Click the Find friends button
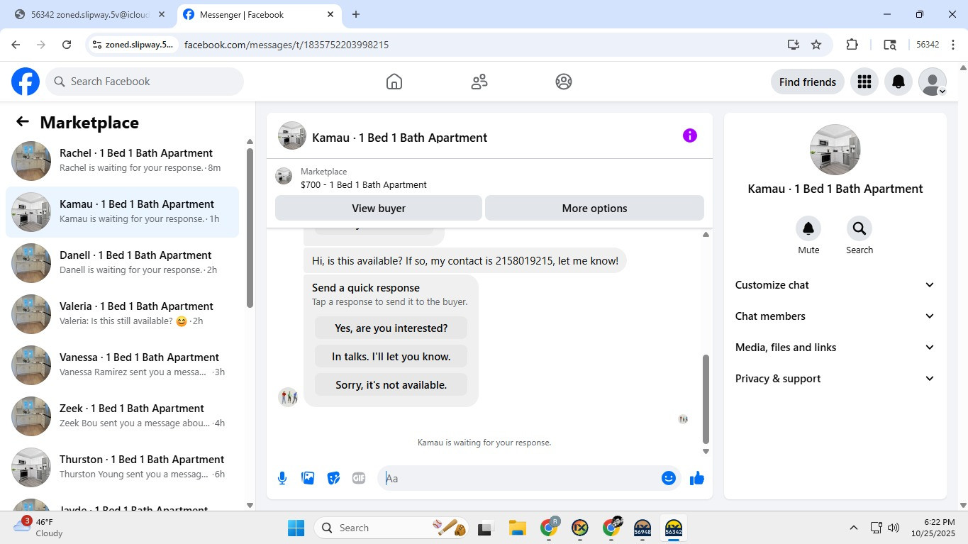 [808, 82]
